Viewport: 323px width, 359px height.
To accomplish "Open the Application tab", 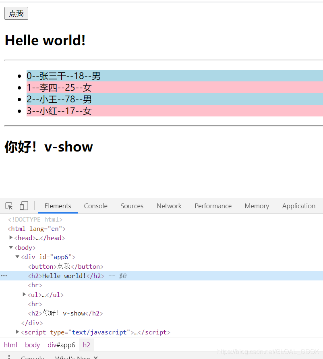I will click(299, 206).
